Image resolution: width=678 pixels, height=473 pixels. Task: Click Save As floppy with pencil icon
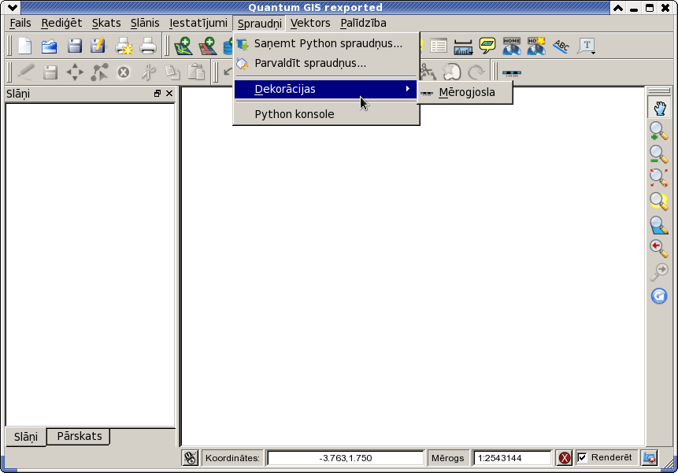[x=98, y=46]
